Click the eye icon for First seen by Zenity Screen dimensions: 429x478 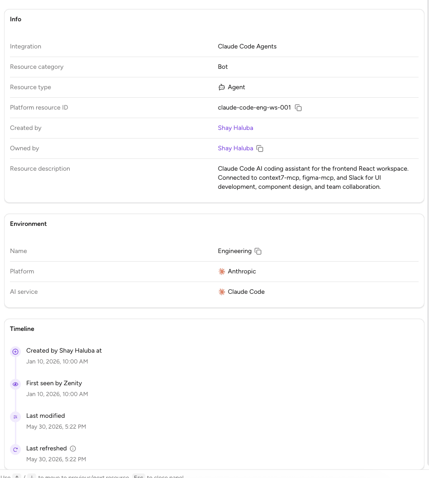pos(15,384)
